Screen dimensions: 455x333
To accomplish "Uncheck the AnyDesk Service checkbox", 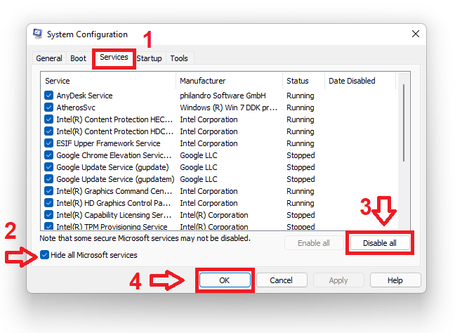I will [x=48, y=96].
